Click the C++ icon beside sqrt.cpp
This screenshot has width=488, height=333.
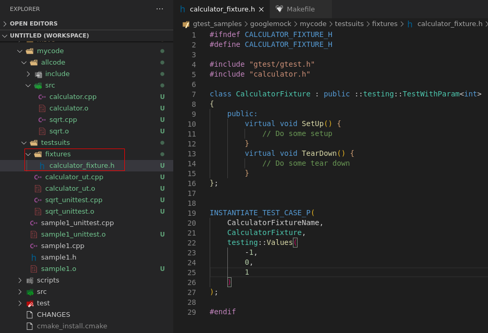pyautogui.click(x=42, y=120)
